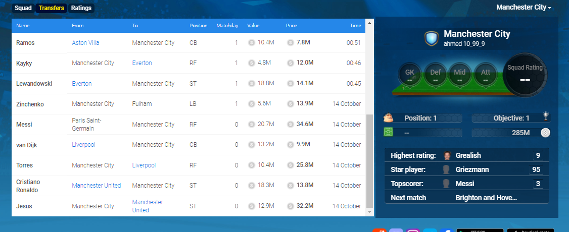The height and width of the screenshot is (232, 569).
Task: Click the green pitch icon
Action: [x=388, y=133]
